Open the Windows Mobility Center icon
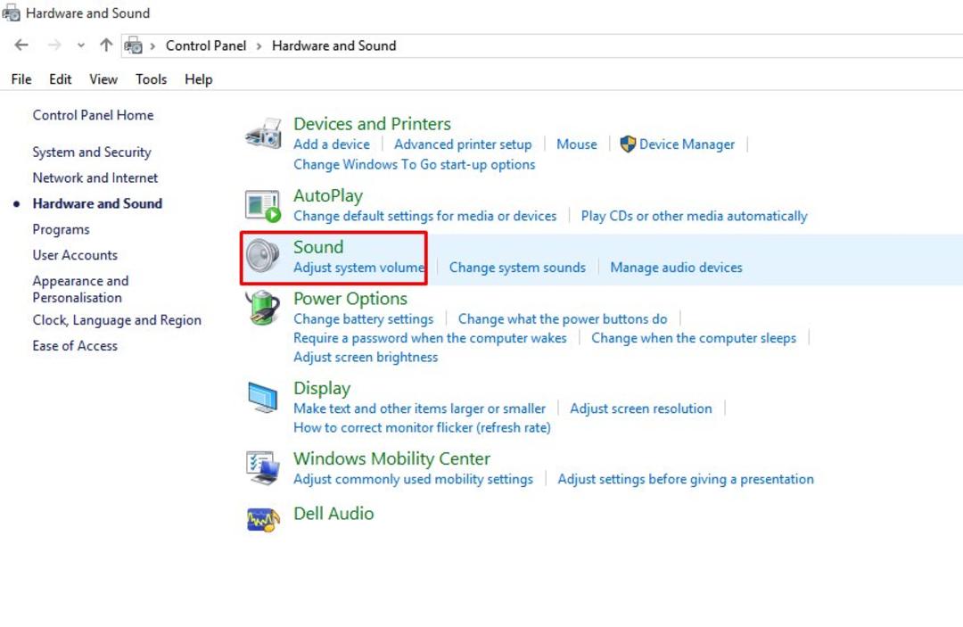Image resolution: width=963 pixels, height=627 pixels. [x=263, y=468]
